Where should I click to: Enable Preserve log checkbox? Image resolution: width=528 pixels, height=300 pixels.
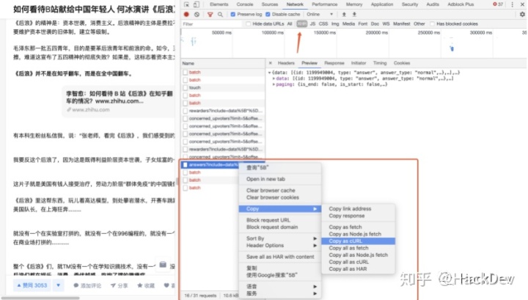(x=233, y=15)
